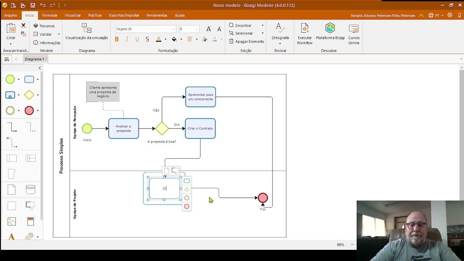
Task: Click New document icon in title bar
Action: click(x=13, y=5)
